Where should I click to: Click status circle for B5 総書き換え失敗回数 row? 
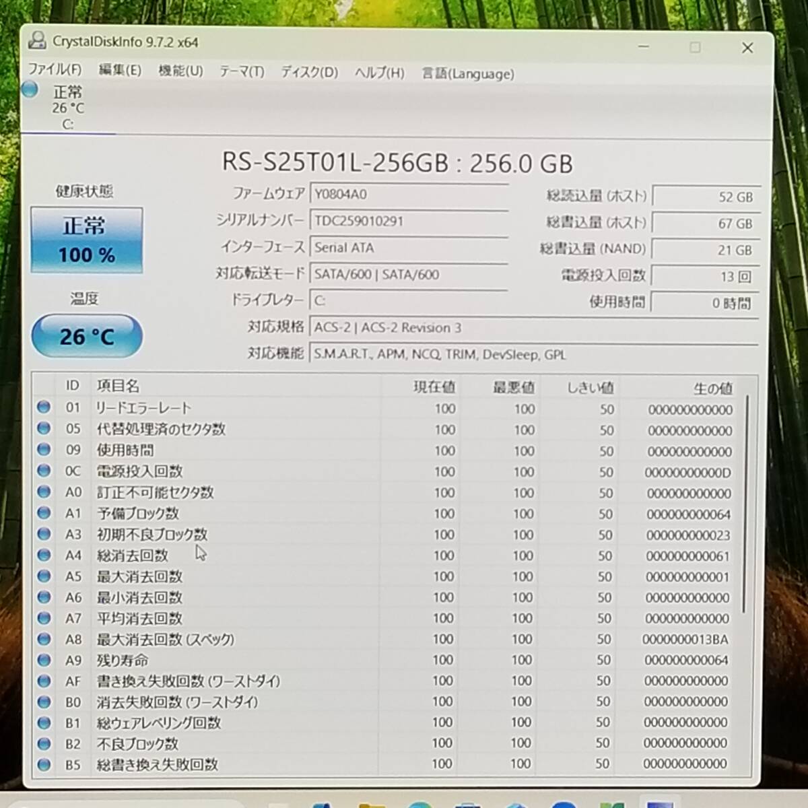click(44, 764)
